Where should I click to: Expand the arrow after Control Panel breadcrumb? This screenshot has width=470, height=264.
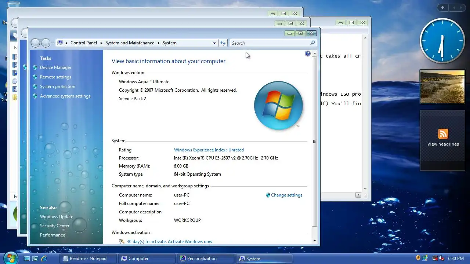click(101, 43)
